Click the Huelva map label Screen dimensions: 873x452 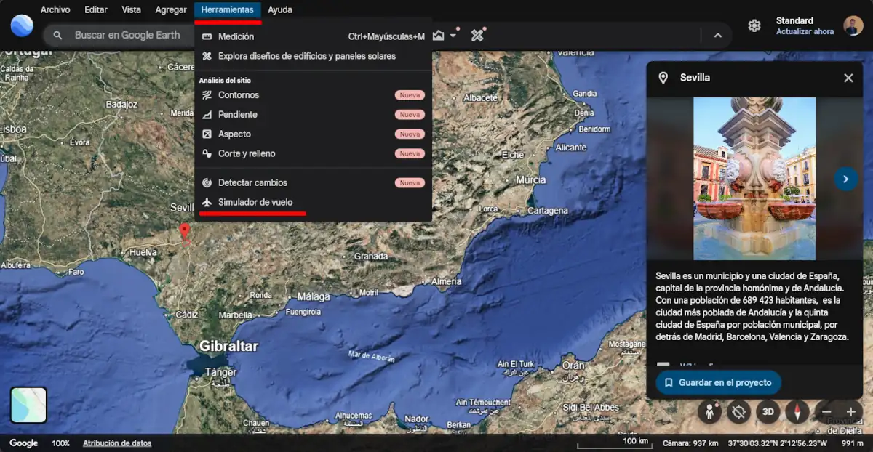pyautogui.click(x=143, y=253)
